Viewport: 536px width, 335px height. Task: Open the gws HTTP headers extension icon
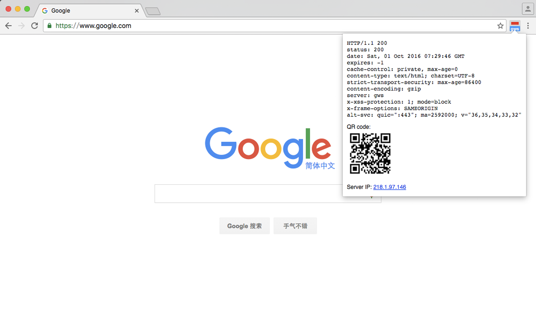pos(515,26)
